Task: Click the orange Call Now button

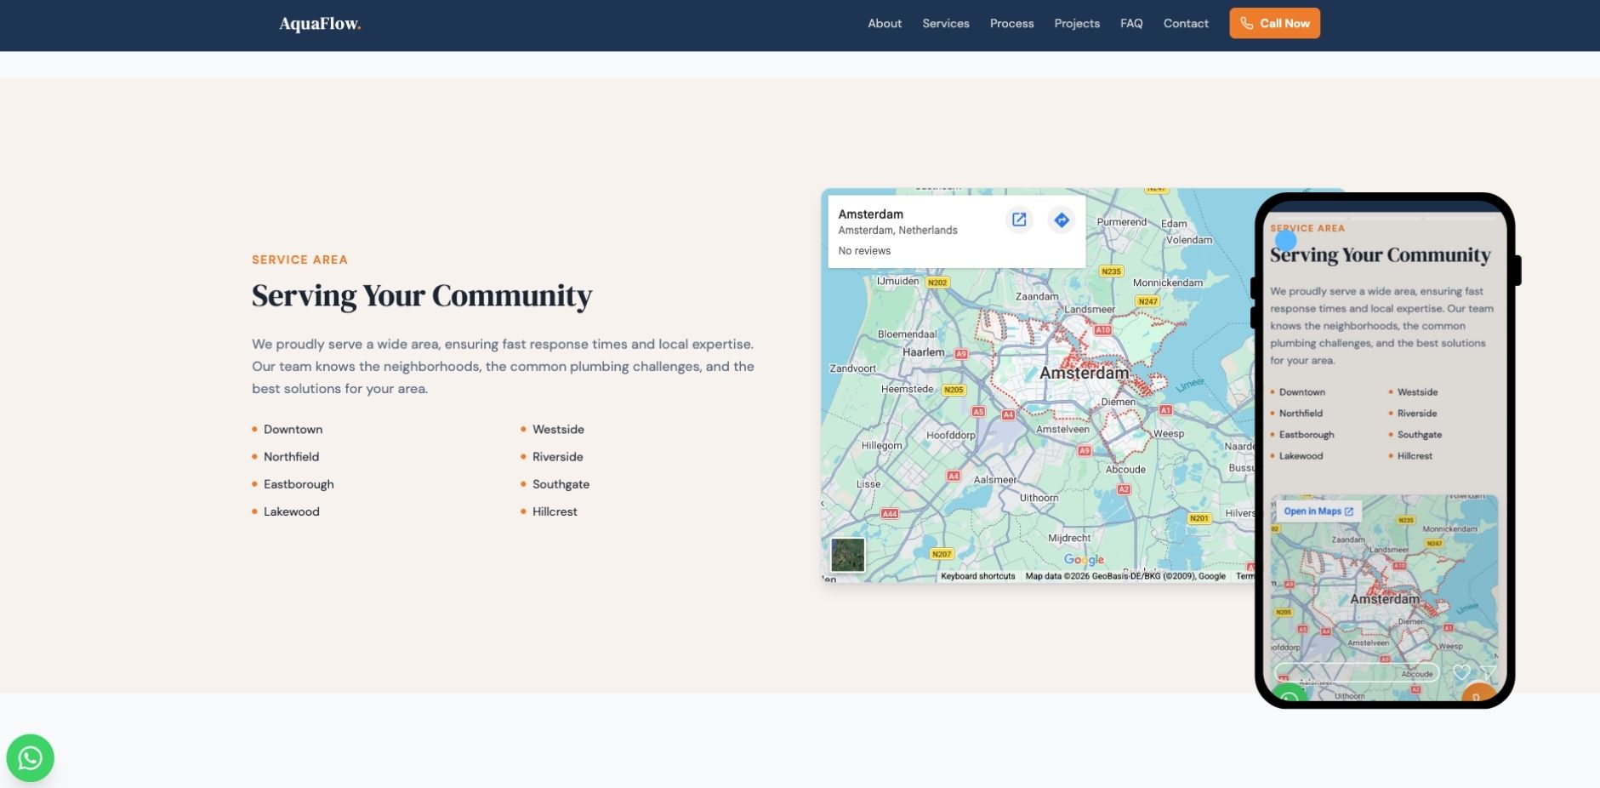Action: coord(1274,23)
